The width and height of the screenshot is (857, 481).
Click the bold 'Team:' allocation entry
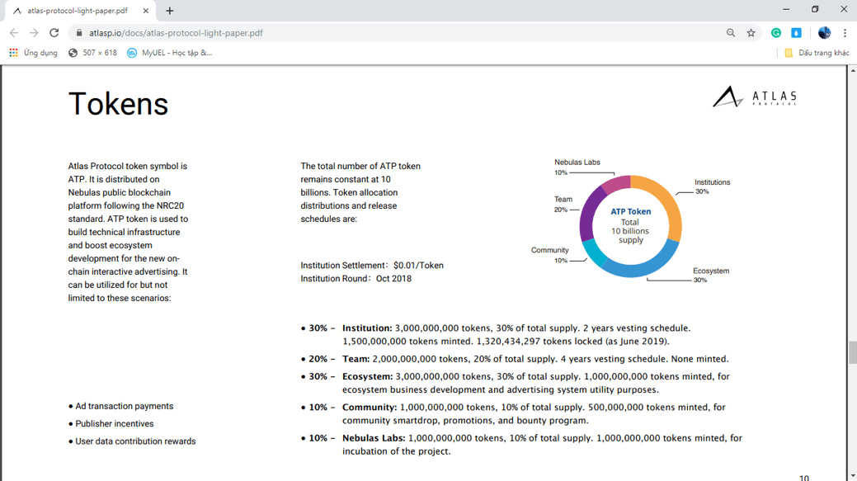click(356, 359)
